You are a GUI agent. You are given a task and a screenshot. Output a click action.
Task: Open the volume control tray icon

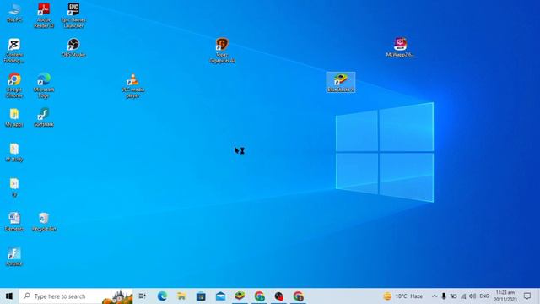click(472, 296)
